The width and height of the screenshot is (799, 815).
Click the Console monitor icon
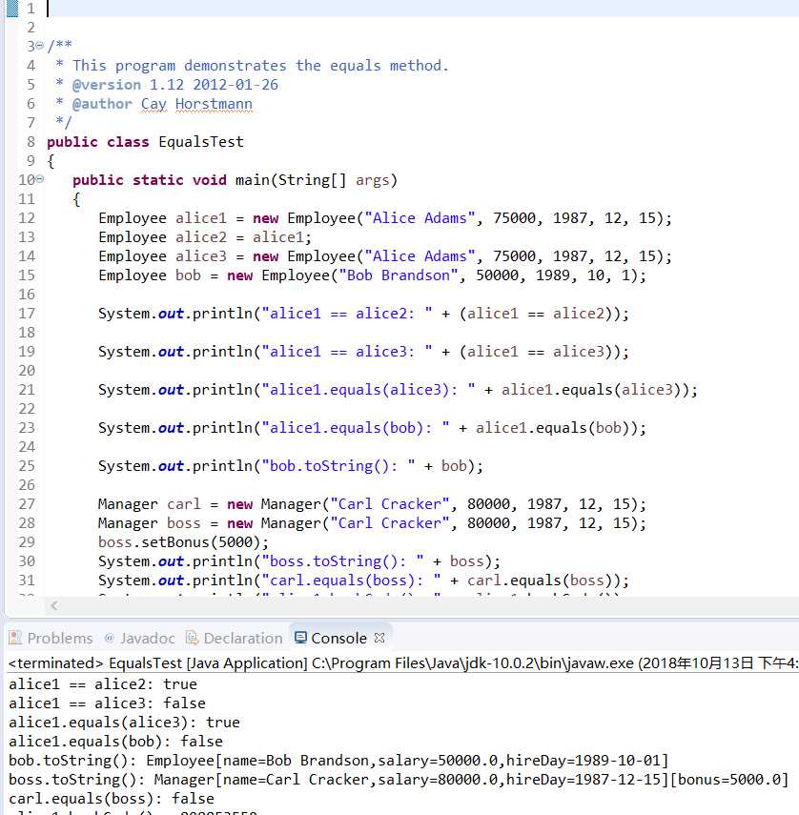[300, 638]
